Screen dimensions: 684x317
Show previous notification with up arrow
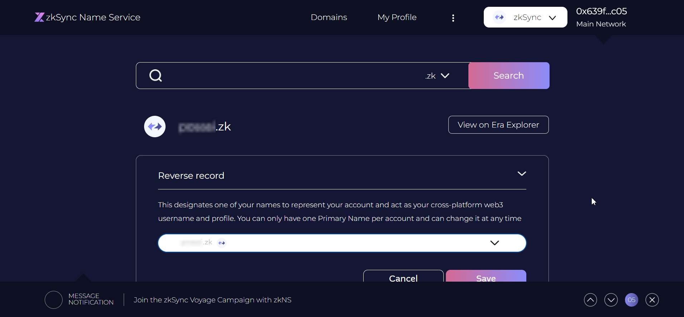click(590, 300)
